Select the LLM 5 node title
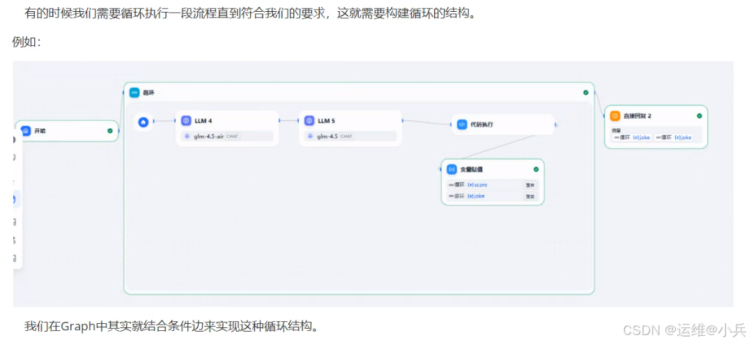The image size is (749, 342). [x=326, y=121]
